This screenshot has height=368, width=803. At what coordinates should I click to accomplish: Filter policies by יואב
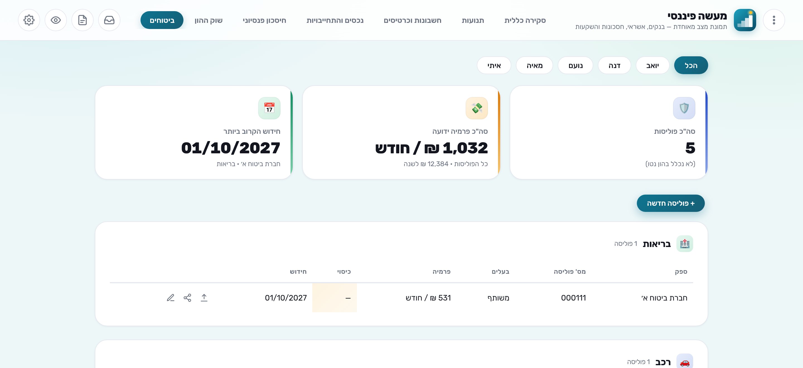652,66
